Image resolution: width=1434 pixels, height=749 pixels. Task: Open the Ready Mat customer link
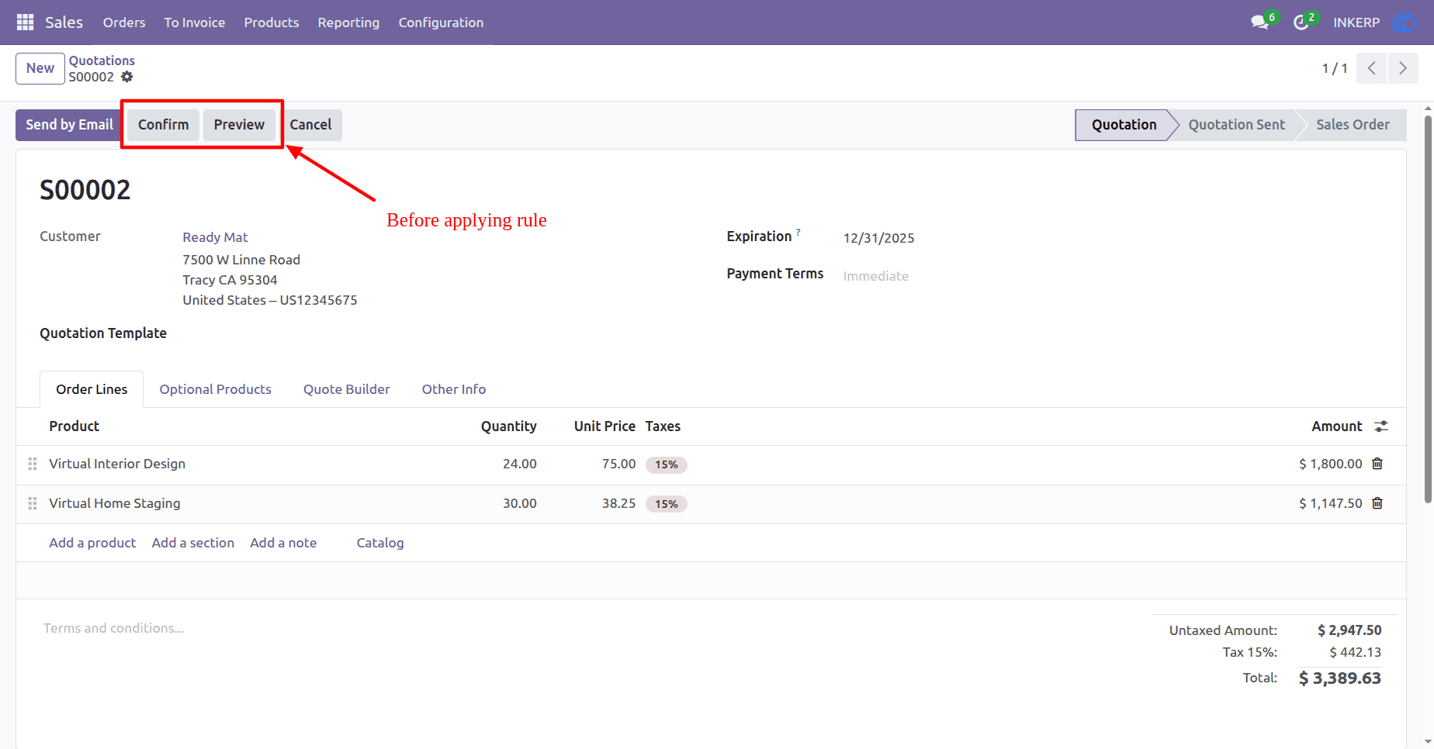[x=215, y=237]
